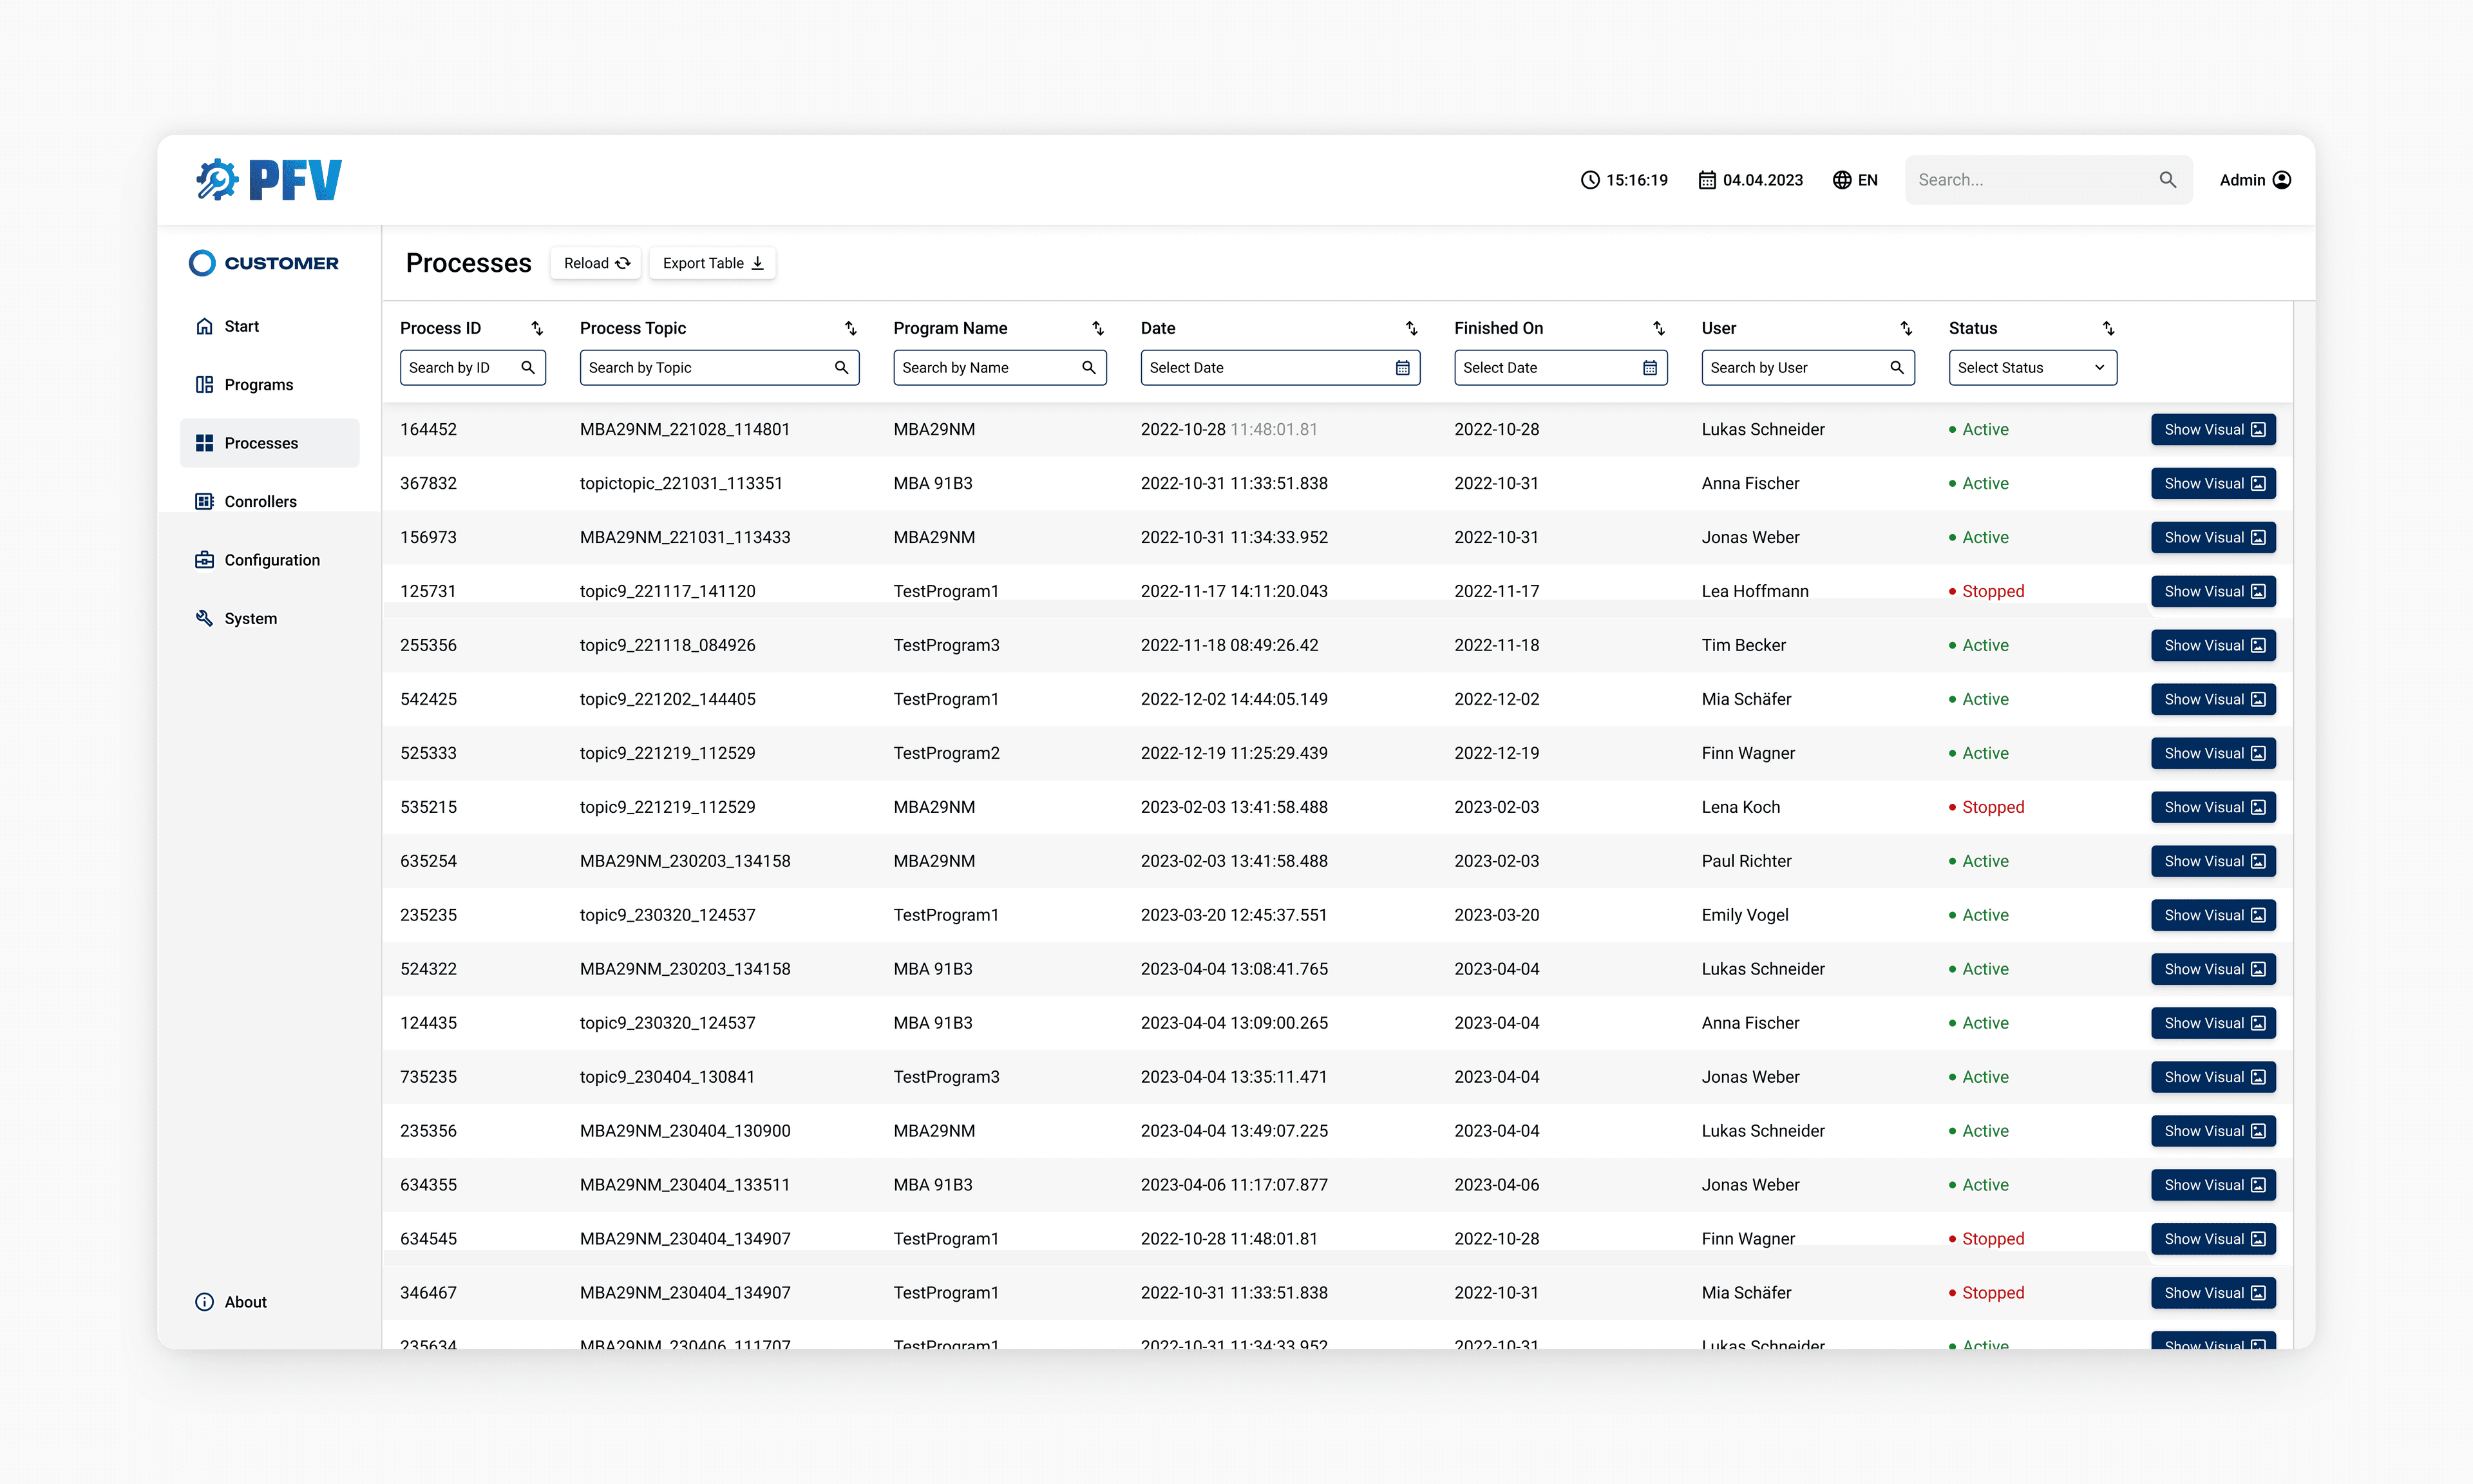Sort the table by Date

pyautogui.click(x=1412, y=328)
